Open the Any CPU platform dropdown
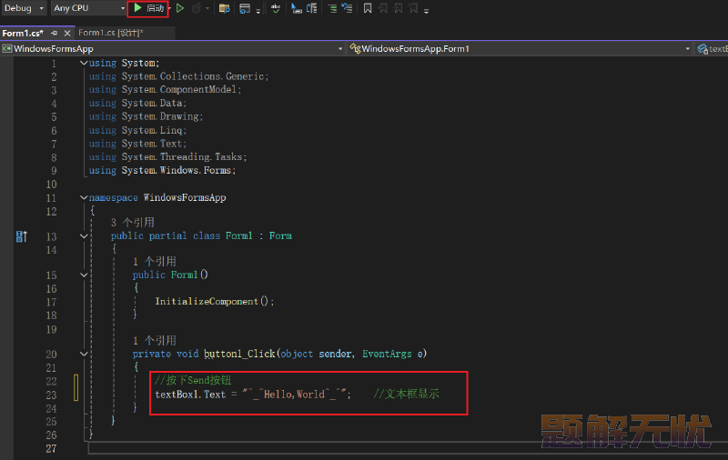The height and width of the screenshot is (460, 728). [x=89, y=8]
